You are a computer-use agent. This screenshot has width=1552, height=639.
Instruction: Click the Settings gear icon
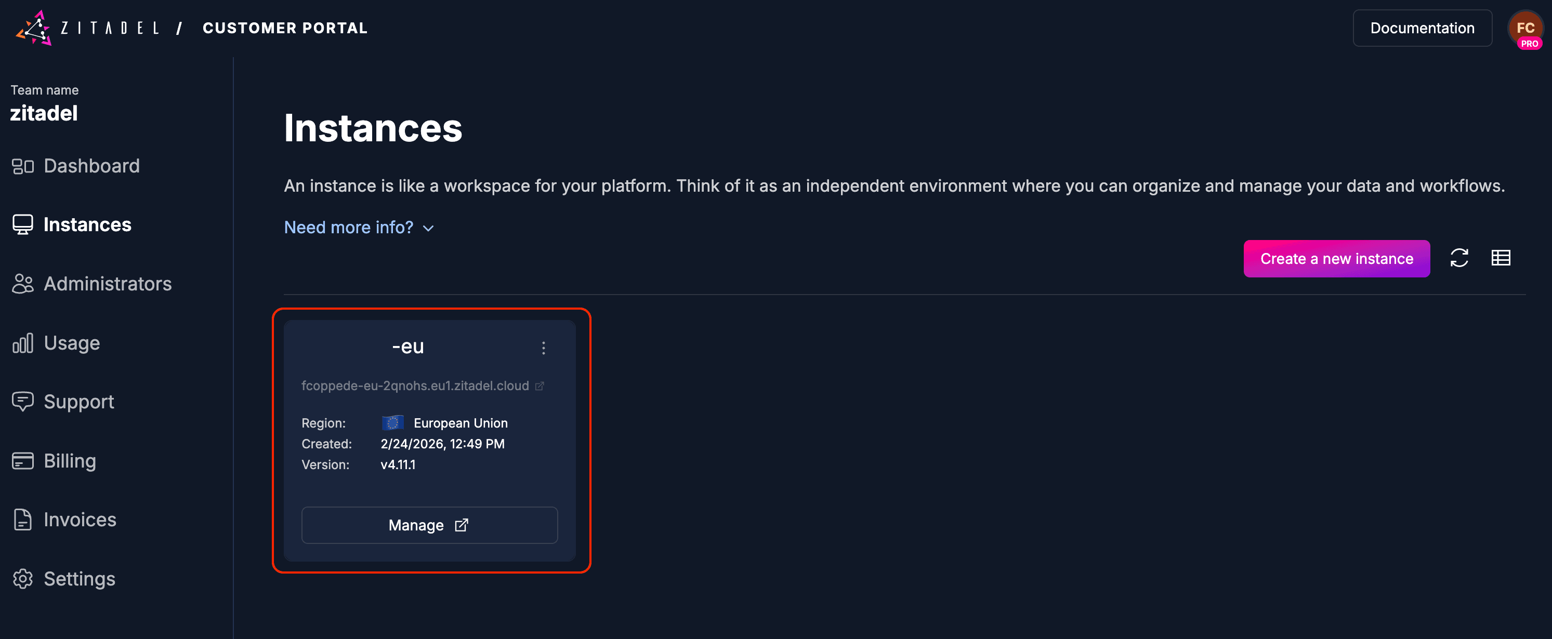coord(23,578)
